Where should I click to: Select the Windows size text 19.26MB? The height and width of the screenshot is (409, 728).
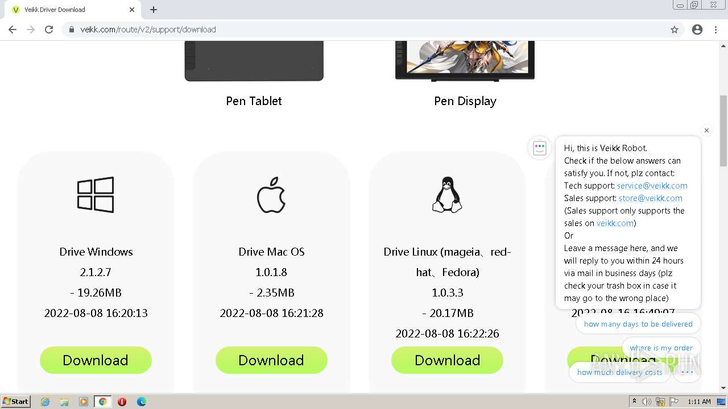(96, 293)
